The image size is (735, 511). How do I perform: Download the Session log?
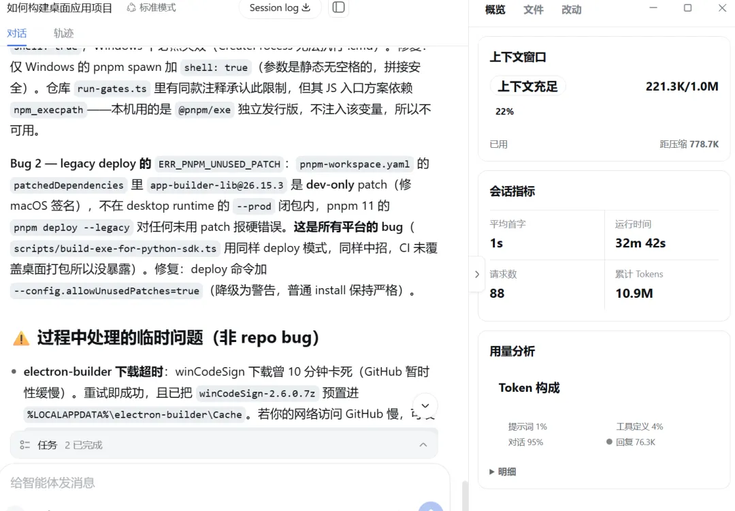pyautogui.click(x=280, y=8)
